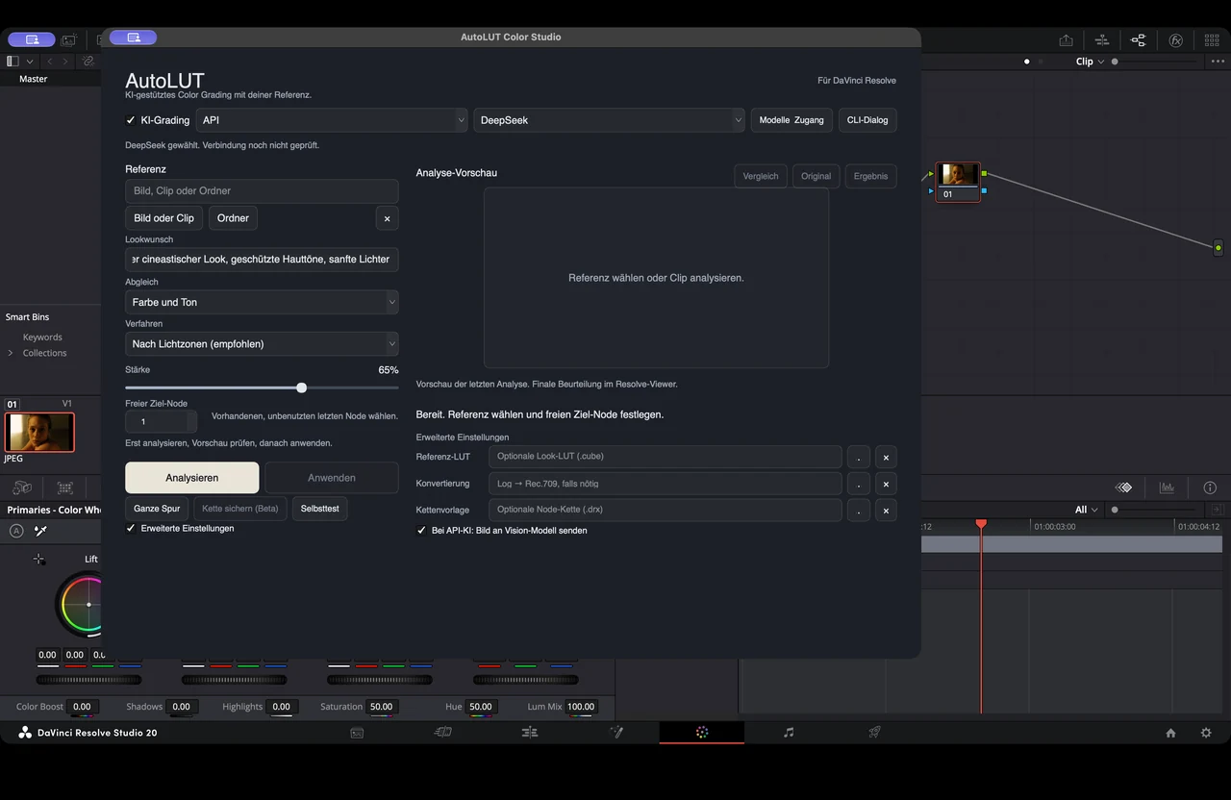Open the Fairlight page icon
1231x800 pixels.
pyautogui.click(x=789, y=733)
